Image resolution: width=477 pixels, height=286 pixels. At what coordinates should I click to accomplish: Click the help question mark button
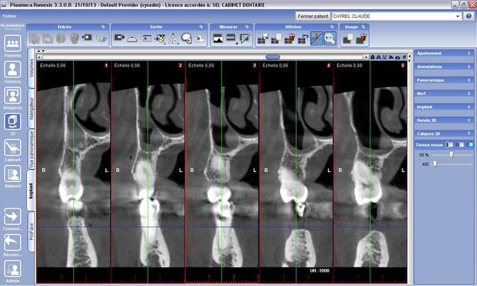pos(469,16)
